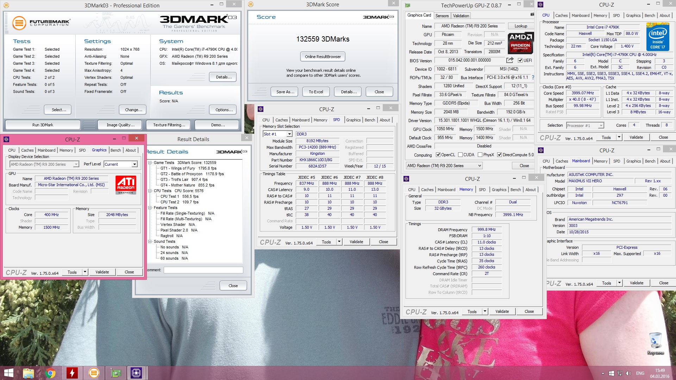Collapse the CPU Tests tree node
Image resolution: width=676 pixels, height=380 pixels.
pos(150,191)
